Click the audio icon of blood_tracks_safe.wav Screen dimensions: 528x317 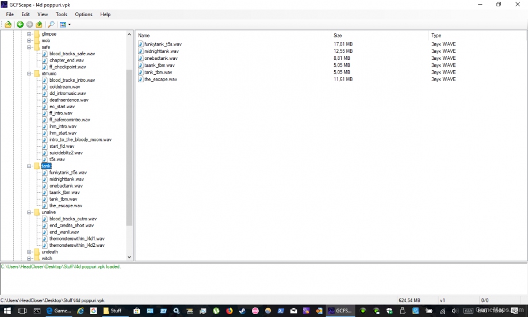[45, 54]
